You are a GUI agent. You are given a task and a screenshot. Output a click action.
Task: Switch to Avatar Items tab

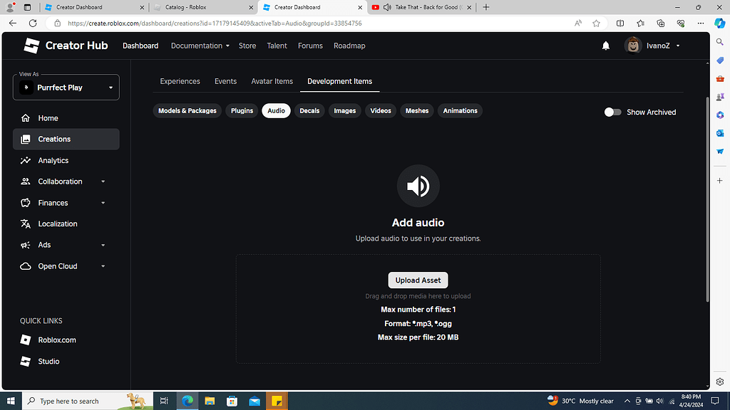click(x=272, y=81)
